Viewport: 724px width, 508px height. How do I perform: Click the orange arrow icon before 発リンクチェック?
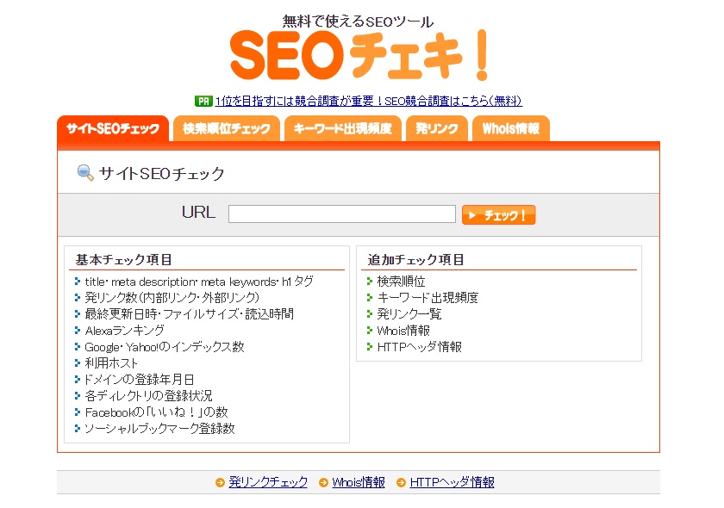(220, 483)
